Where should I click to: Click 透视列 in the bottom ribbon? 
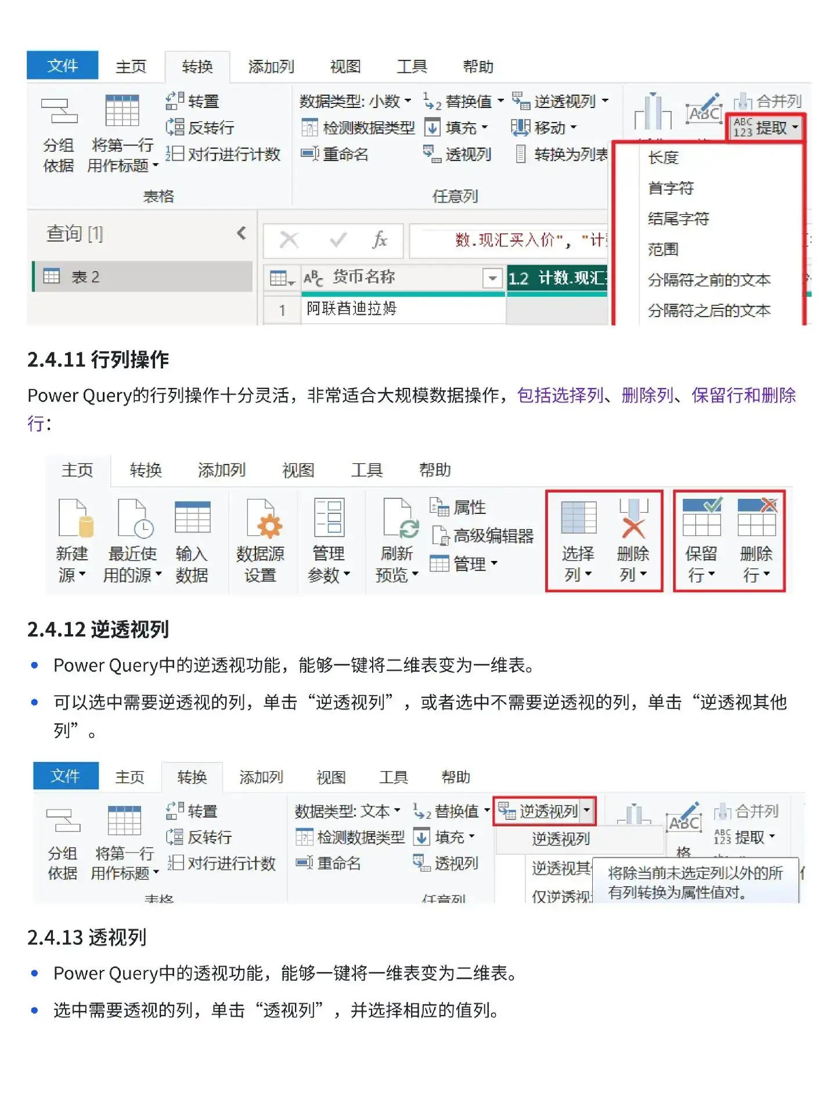pos(445,863)
